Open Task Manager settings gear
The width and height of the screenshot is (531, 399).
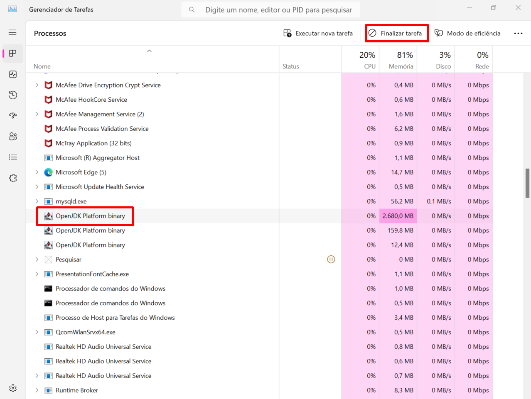click(x=13, y=388)
